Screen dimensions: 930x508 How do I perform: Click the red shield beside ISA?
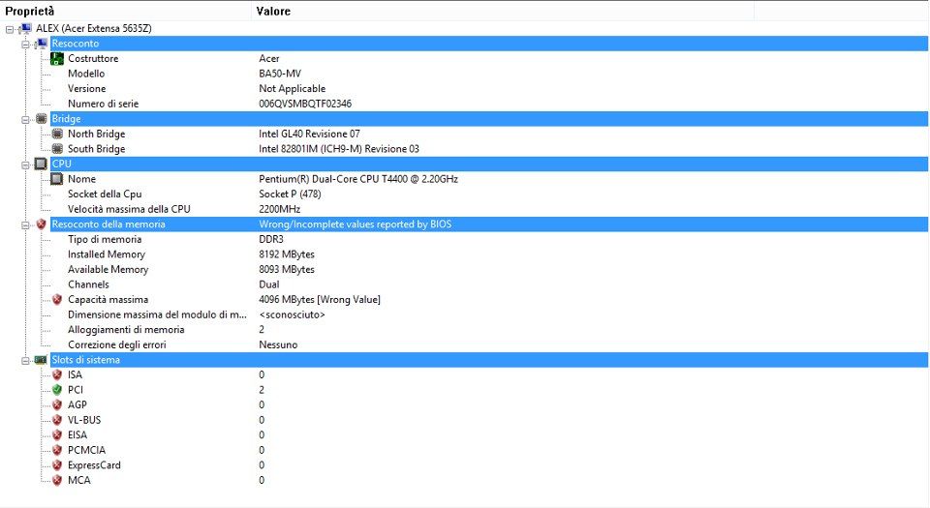[57, 374]
